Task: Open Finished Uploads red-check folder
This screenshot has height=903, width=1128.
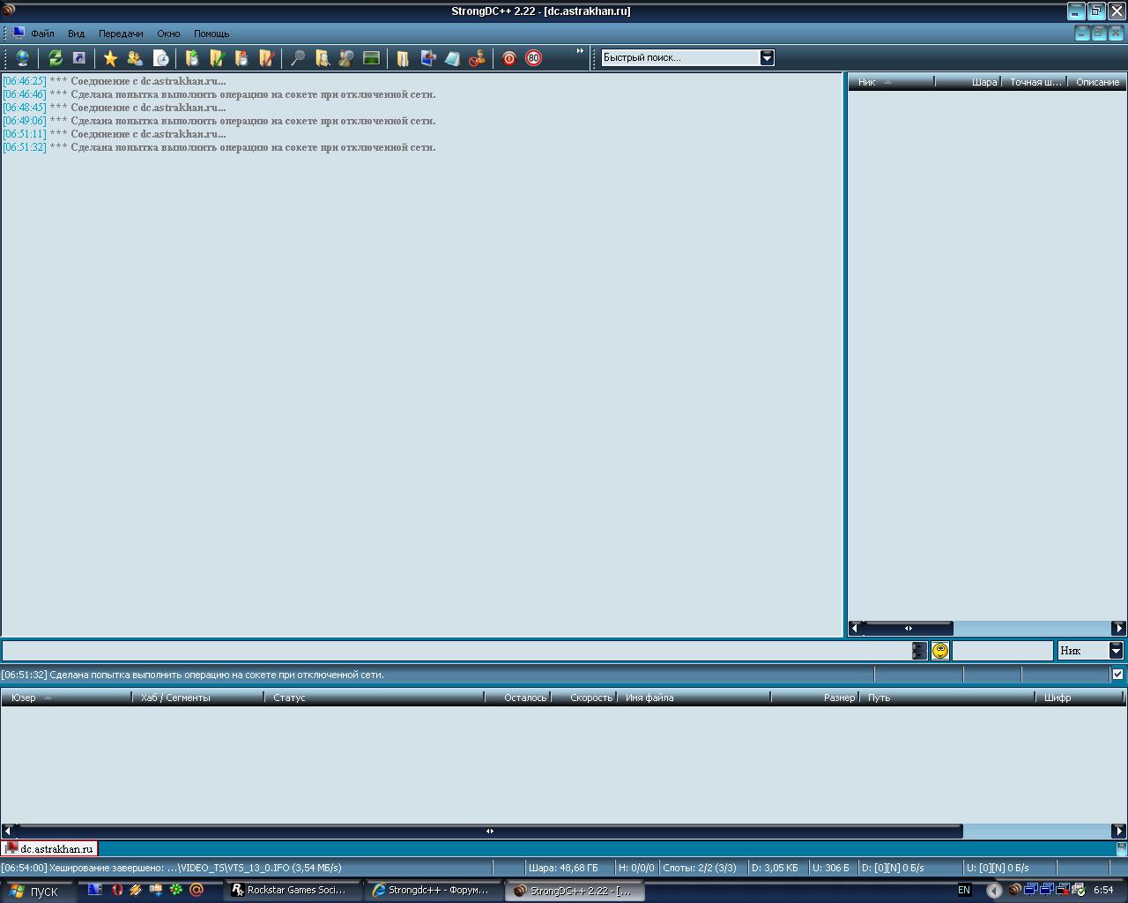Action: click(266, 58)
